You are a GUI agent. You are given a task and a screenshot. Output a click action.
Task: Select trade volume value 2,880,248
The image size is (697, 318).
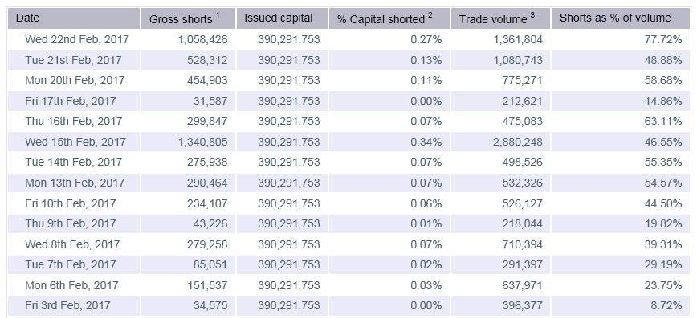coord(518,142)
